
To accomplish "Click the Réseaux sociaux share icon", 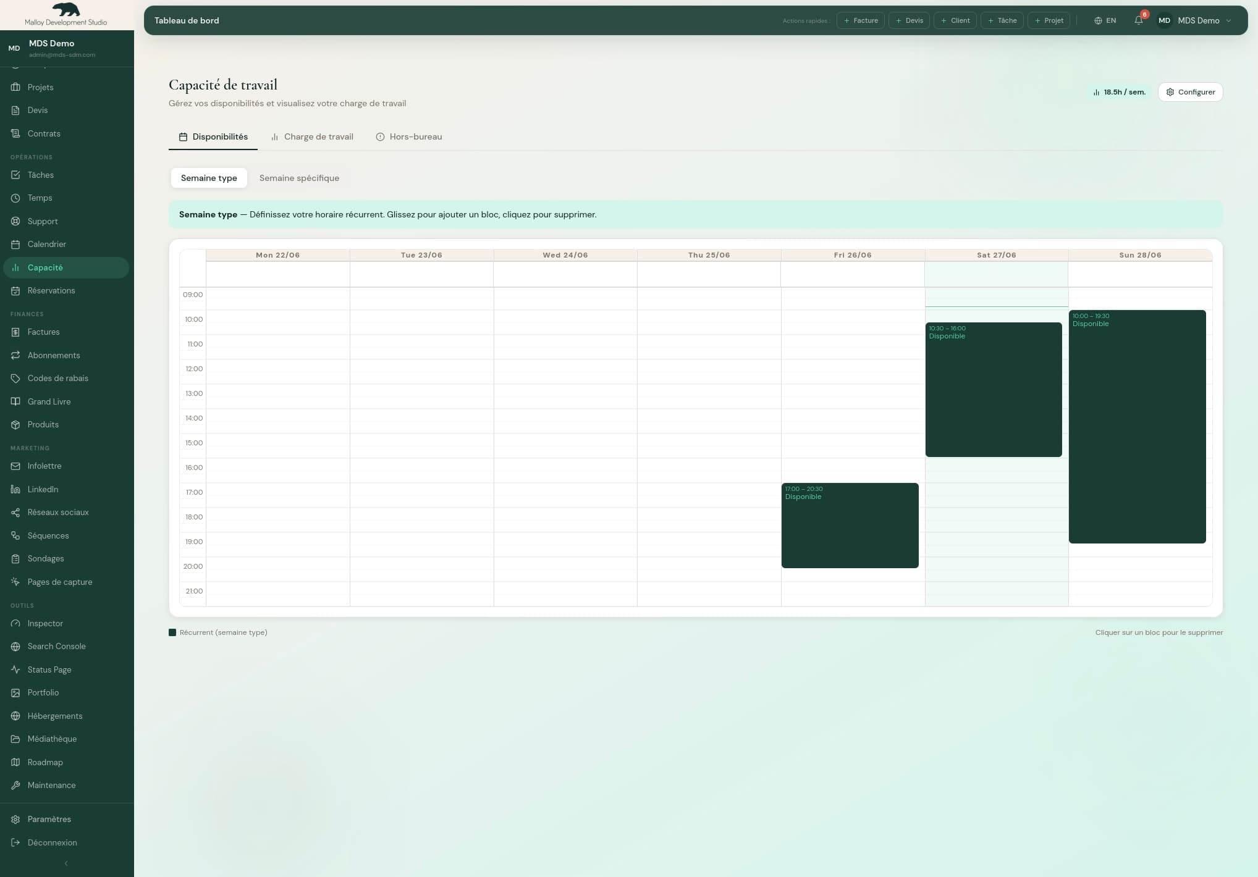I will (15, 512).
